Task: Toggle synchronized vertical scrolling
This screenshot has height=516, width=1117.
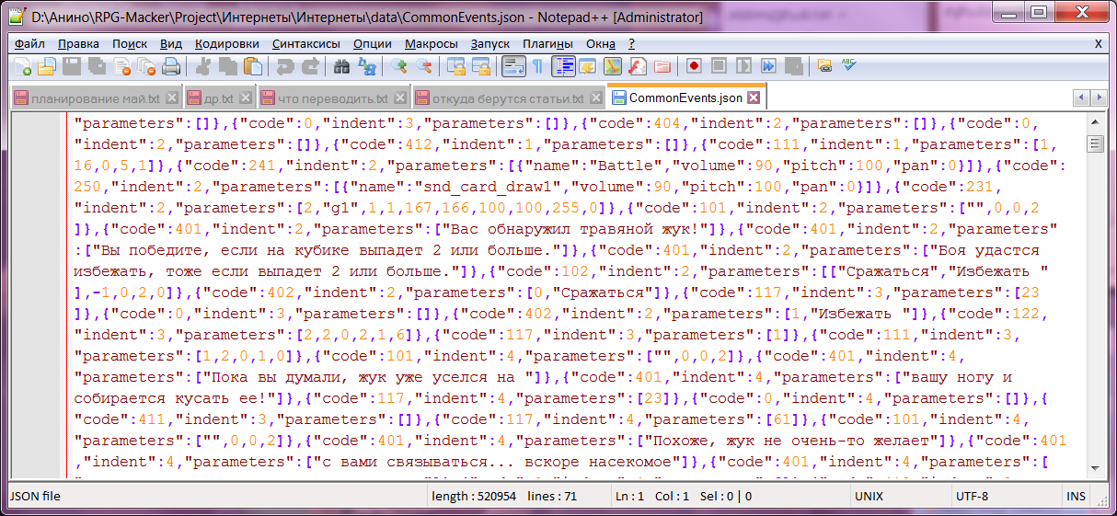Action: point(455,66)
